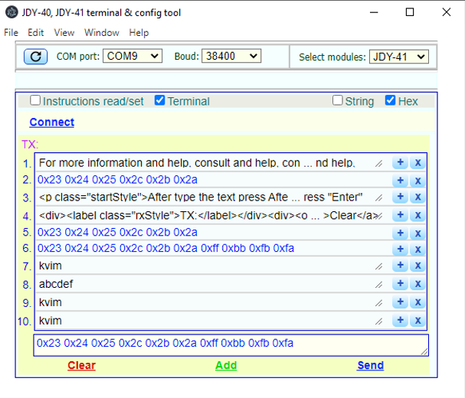Click the x icon on TX row 8 abcdef
This screenshot has height=398, width=465.
418,284
